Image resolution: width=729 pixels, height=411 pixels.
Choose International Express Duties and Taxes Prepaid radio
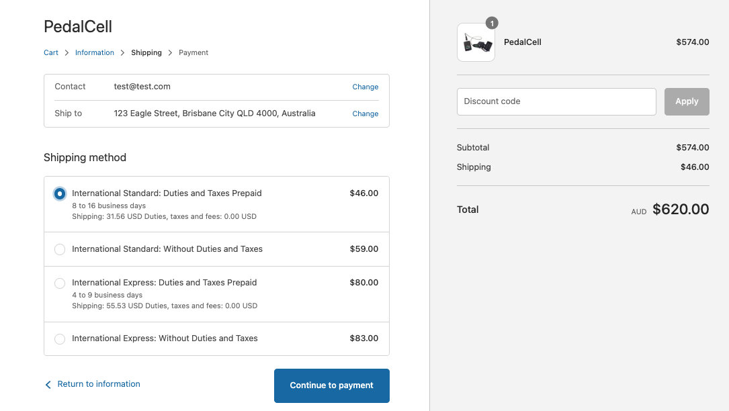(x=60, y=283)
